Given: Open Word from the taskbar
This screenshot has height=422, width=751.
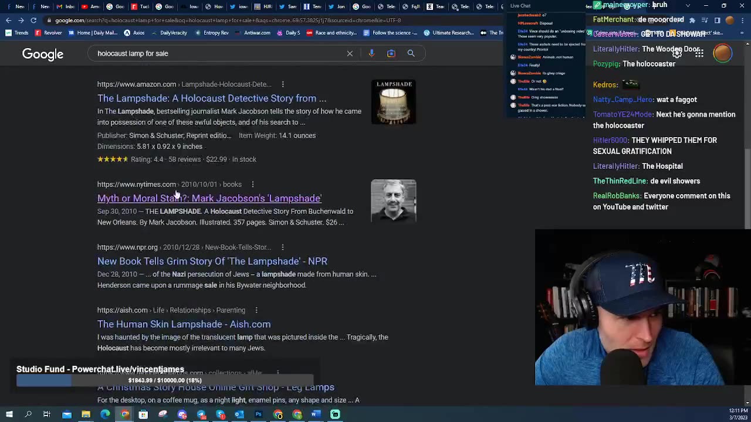Looking at the screenshot, I should pyautogui.click(x=316, y=414).
